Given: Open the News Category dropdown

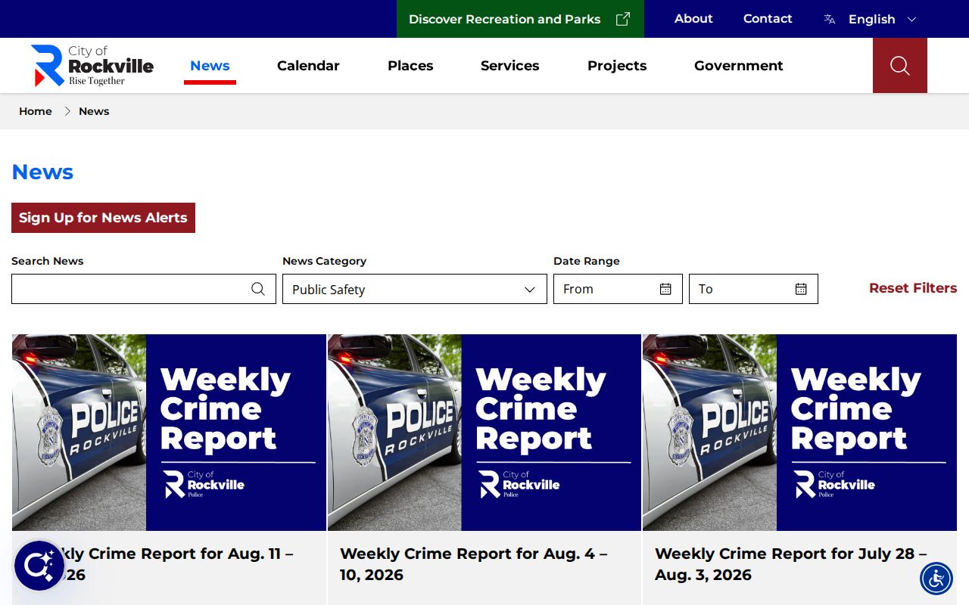Looking at the screenshot, I should pos(415,289).
